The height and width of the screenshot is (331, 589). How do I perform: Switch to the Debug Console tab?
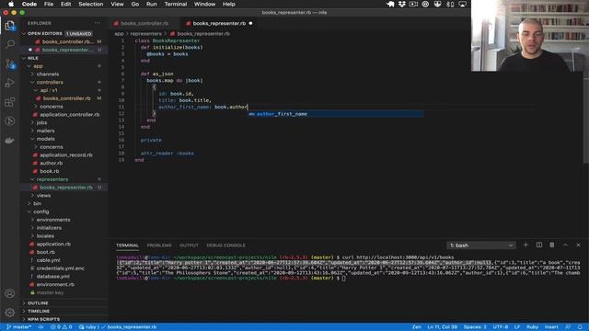coord(225,245)
